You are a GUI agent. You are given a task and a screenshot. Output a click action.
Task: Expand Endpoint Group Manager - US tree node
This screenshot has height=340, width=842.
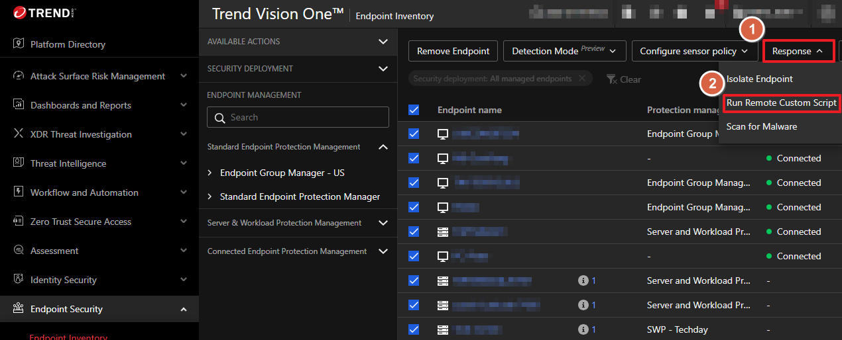point(210,173)
